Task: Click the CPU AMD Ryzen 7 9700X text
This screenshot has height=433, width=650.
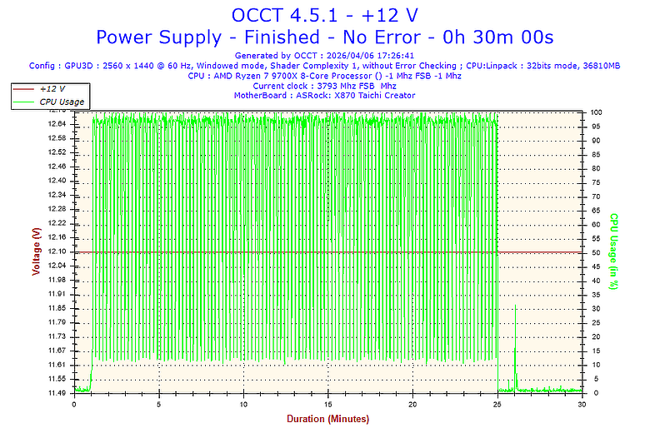Action: tap(325, 76)
